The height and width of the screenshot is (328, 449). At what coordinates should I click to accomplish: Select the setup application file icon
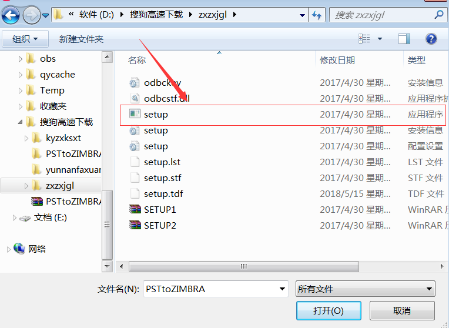click(135, 114)
